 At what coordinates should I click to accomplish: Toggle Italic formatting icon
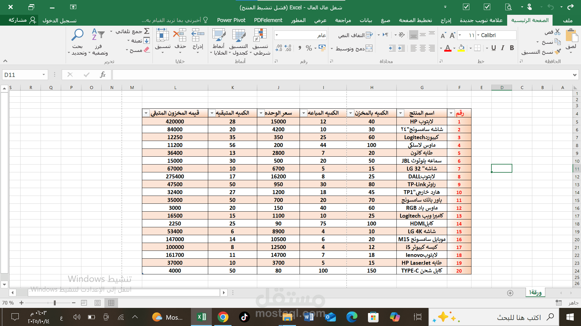pyautogui.click(x=503, y=48)
